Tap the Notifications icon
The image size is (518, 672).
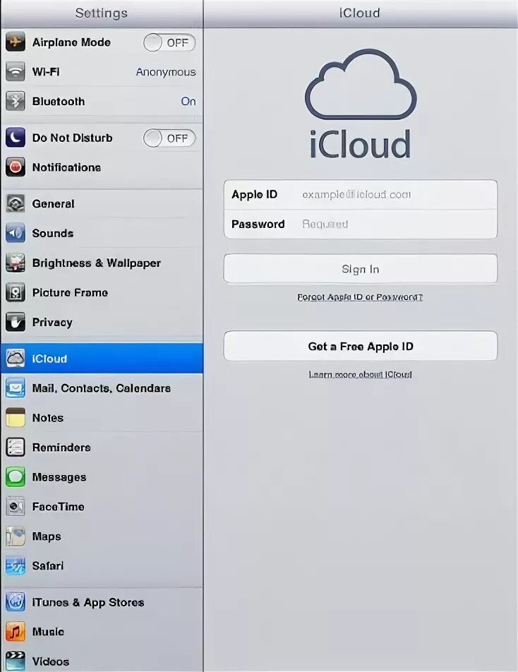[x=16, y=167]
